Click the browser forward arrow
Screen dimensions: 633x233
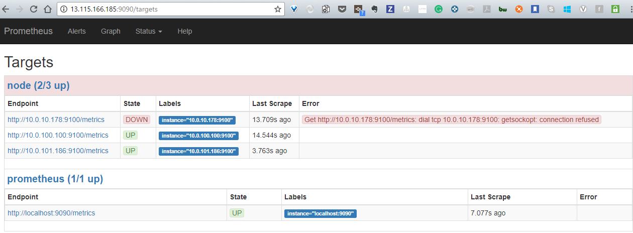click(20, 9)
